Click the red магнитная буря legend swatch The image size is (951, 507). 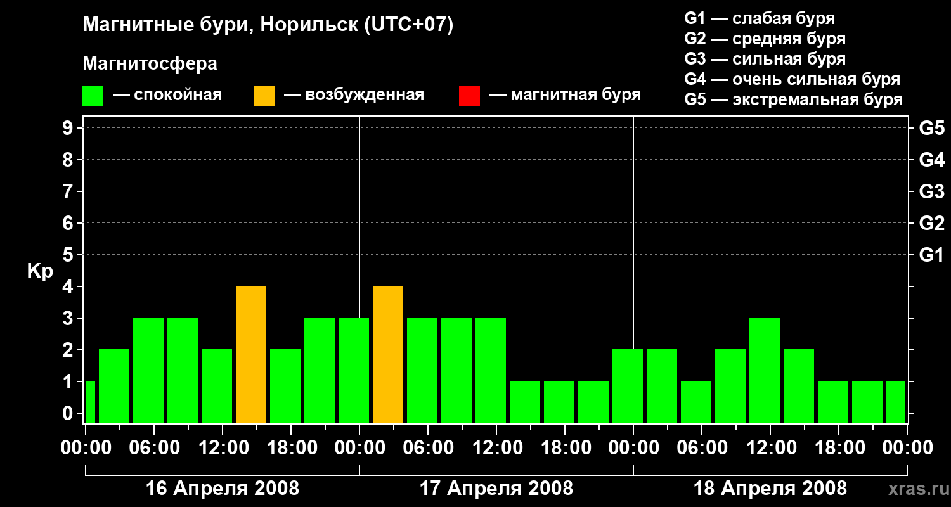pos(469,96)
